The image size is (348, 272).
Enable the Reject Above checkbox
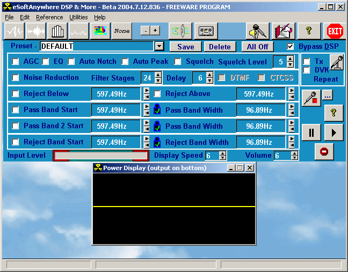(157, 93)
